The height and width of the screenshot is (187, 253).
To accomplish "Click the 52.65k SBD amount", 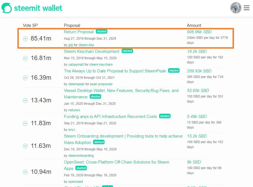I will click(x=198, y=91).
